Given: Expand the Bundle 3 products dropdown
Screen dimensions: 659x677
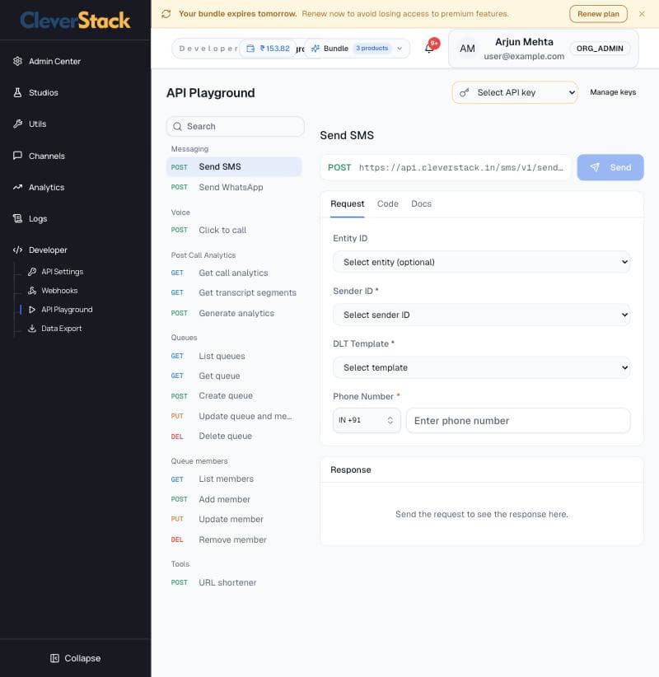Looking at the screenshot, I should tap(358, 49).
